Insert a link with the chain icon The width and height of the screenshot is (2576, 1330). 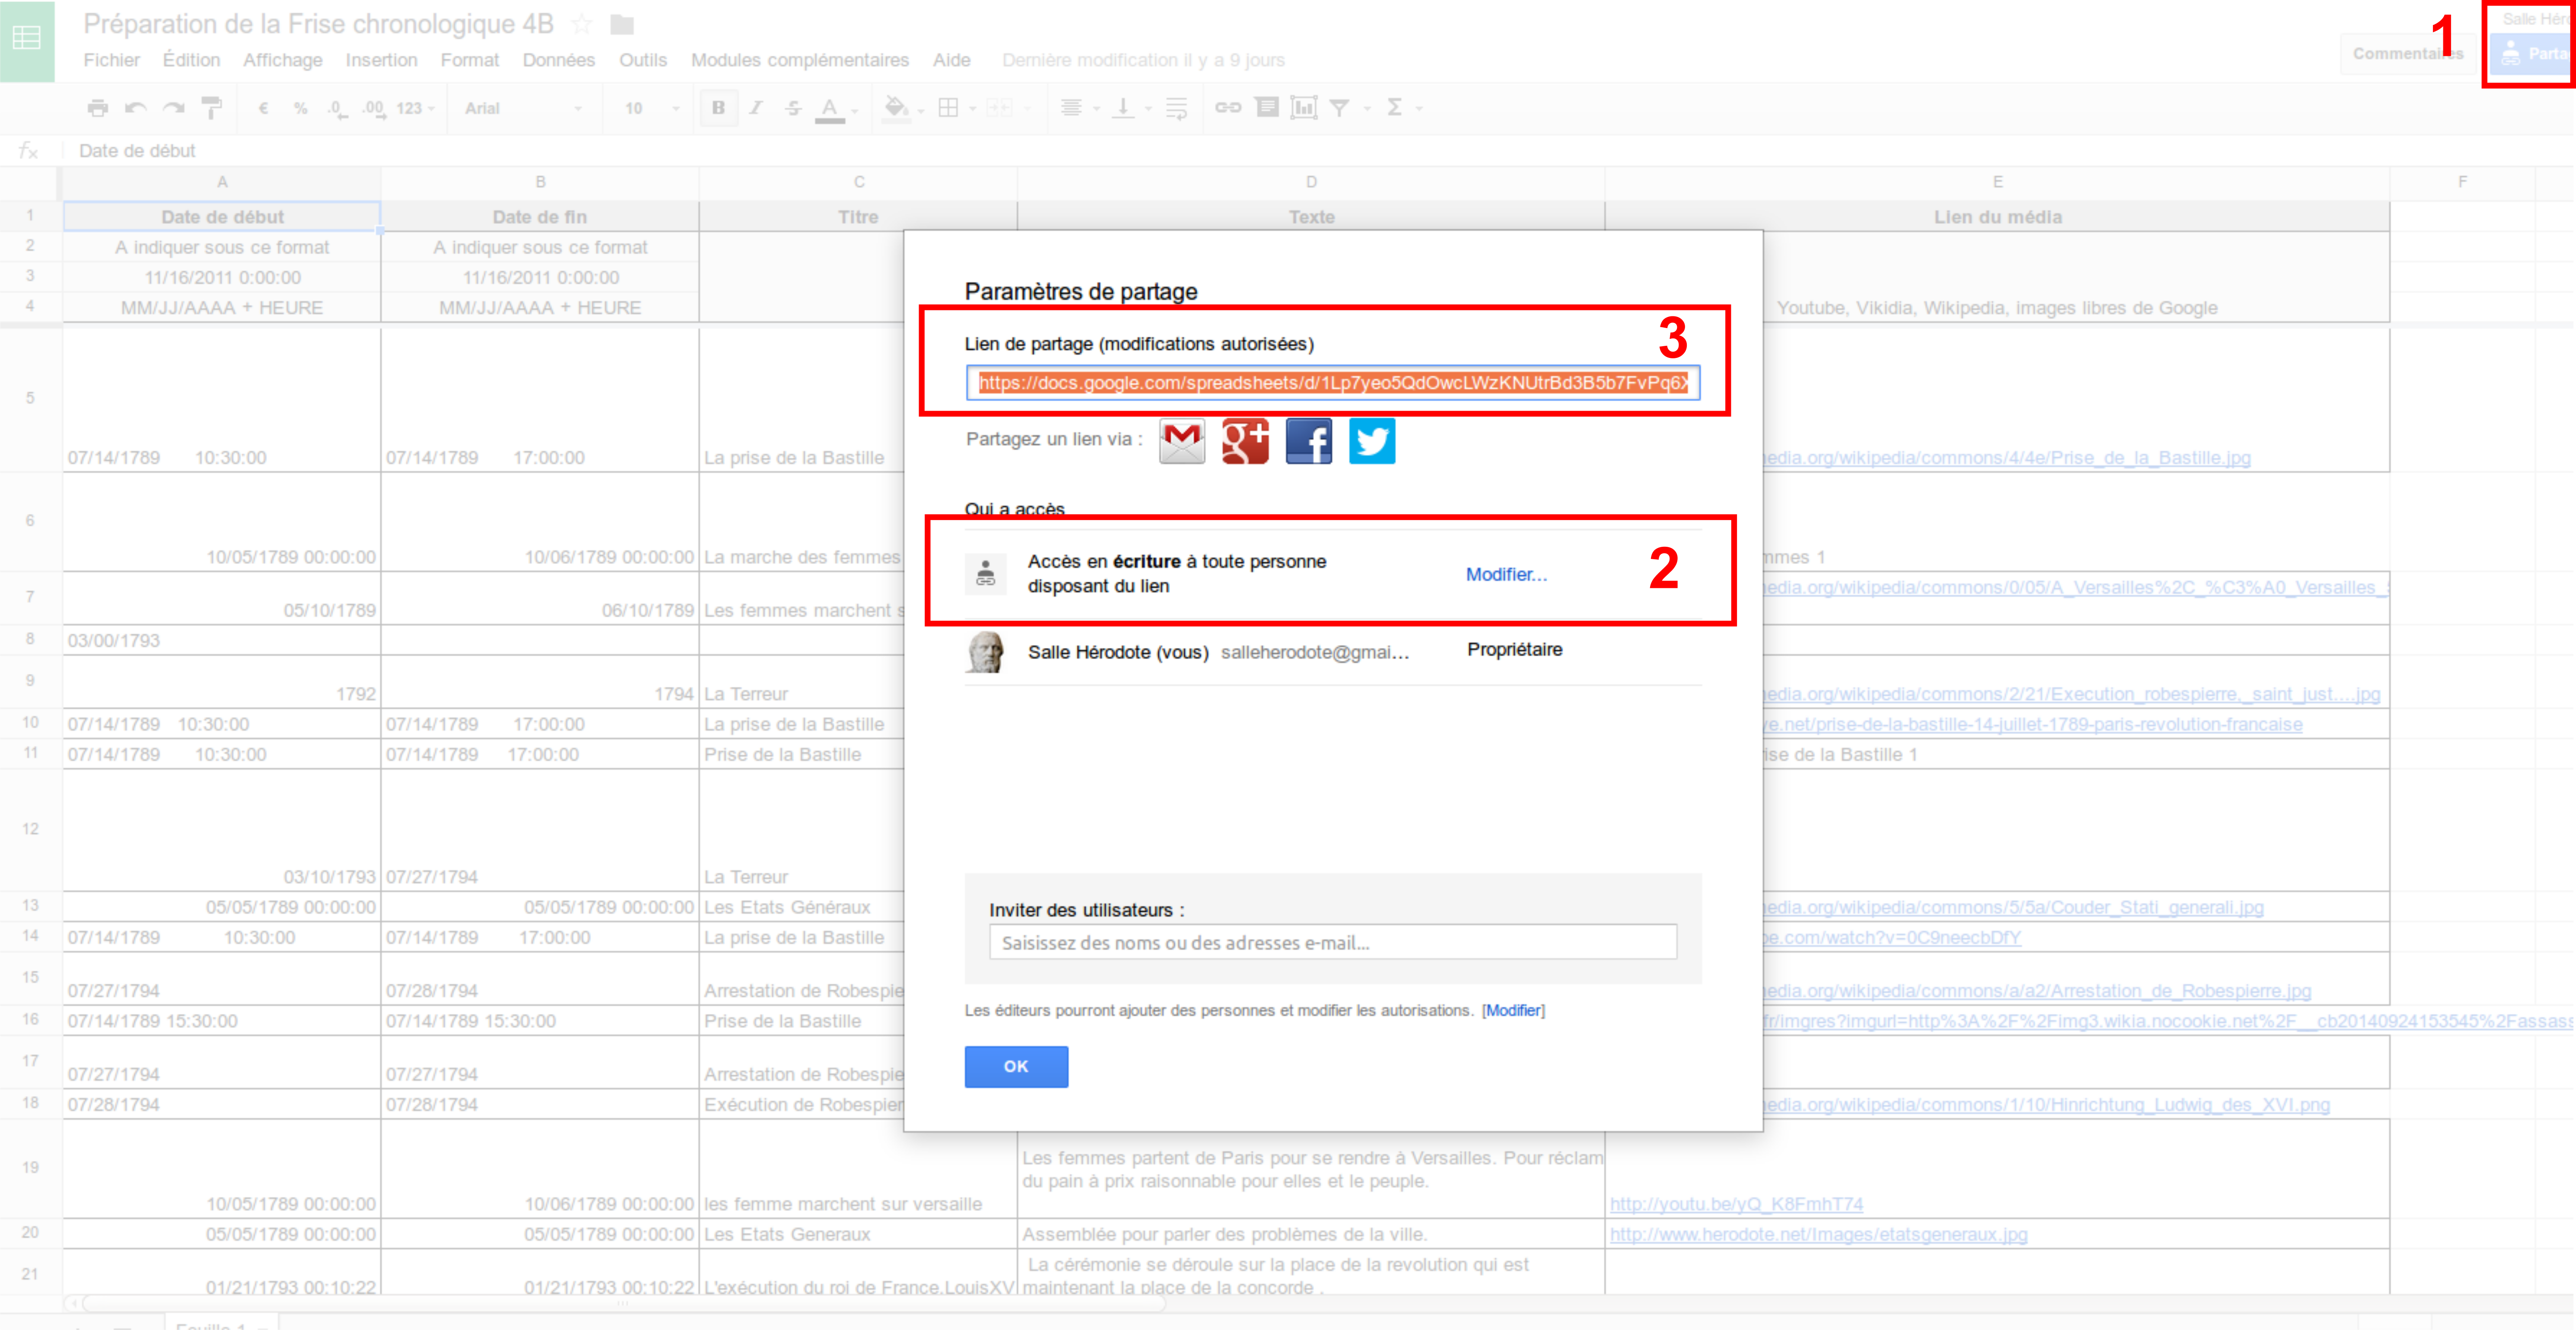(x=1228, y=108)
